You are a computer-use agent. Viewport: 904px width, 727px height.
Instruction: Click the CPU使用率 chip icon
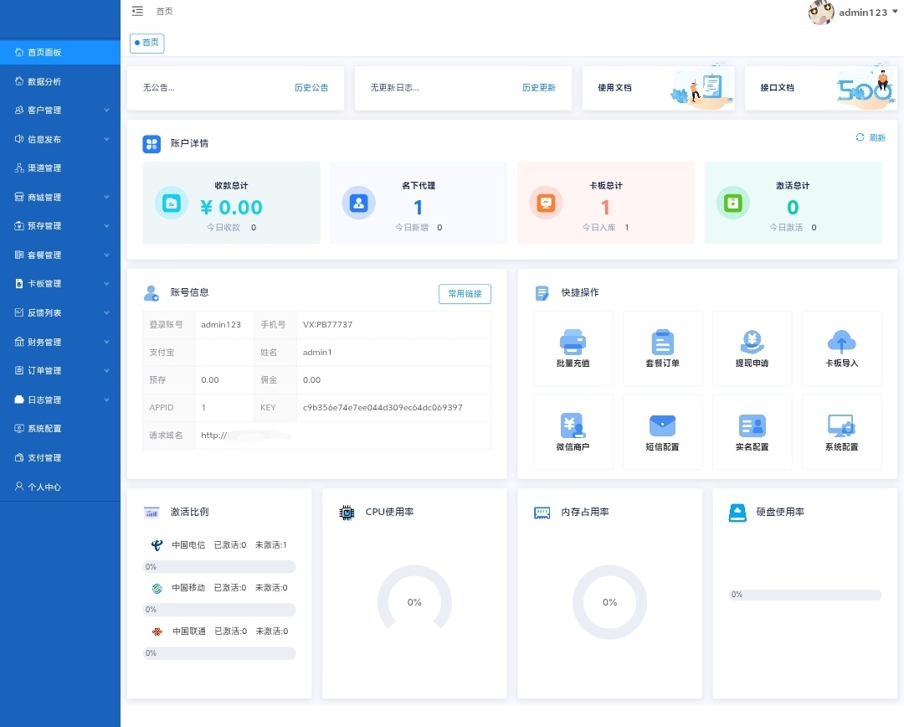click(347, 513)
